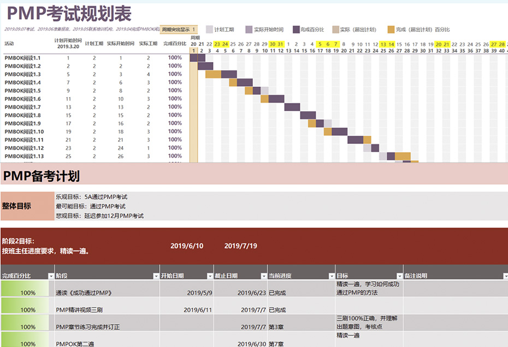Viewport: 508px width, 347px height.
Task: Select the PMP精讲视频三刷 stage cell
Action: (x=79, y=310)
